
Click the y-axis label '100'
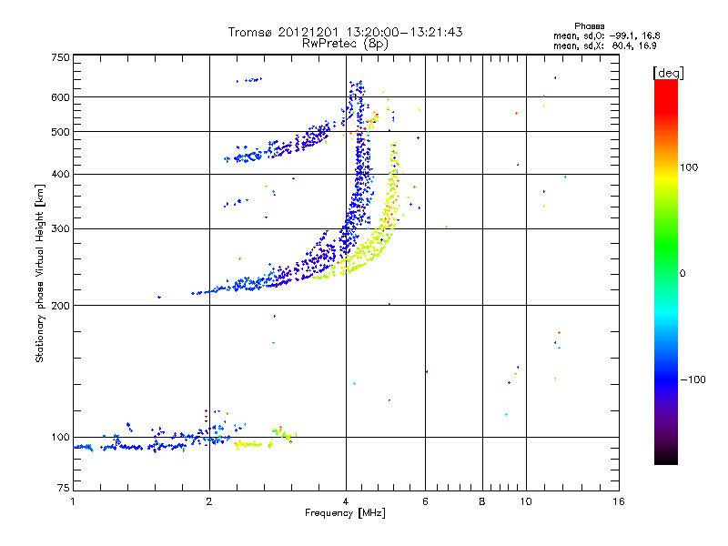click(60, 438)
